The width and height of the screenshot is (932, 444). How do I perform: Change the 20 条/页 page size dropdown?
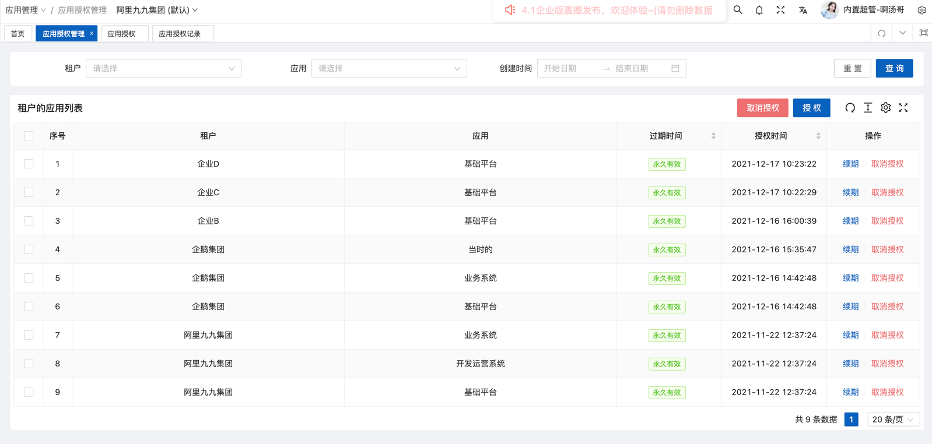pos(893,420)
